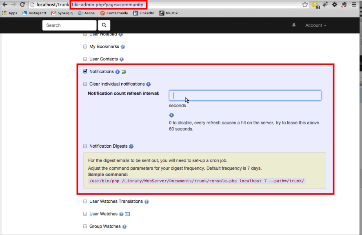Reload the page with the refresh button
This screenshot has height=235, width=362.
[x=22, y=4]
